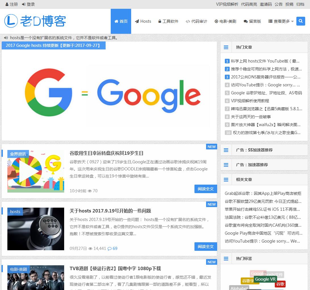Open article title 关于hosts 2017.9.19号开始的一些问题
The width and height of the screenshot is (310, 290).
110,211
